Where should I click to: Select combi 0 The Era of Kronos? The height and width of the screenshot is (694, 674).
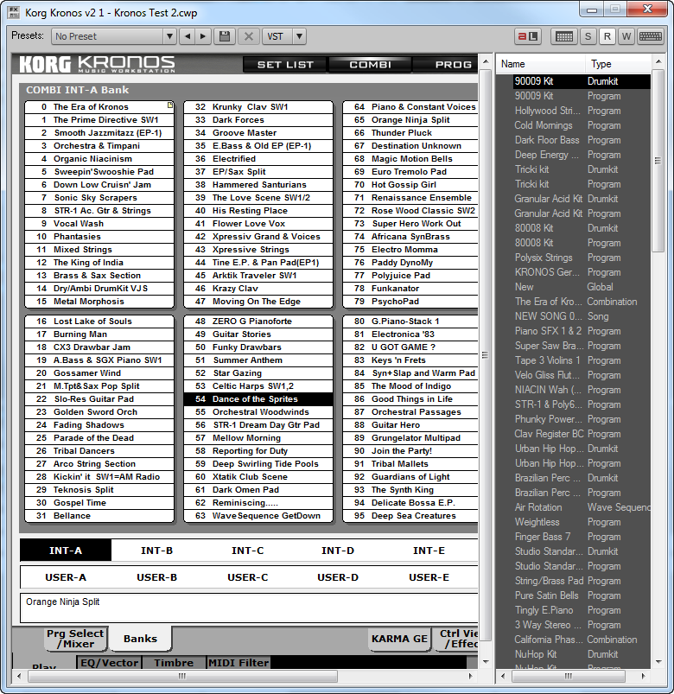[x=99, y=106]
